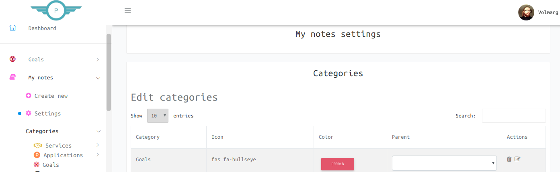Click the pink plus Create new icon
The height and width of the screenshot is (172, 560).
coord(29,96)
